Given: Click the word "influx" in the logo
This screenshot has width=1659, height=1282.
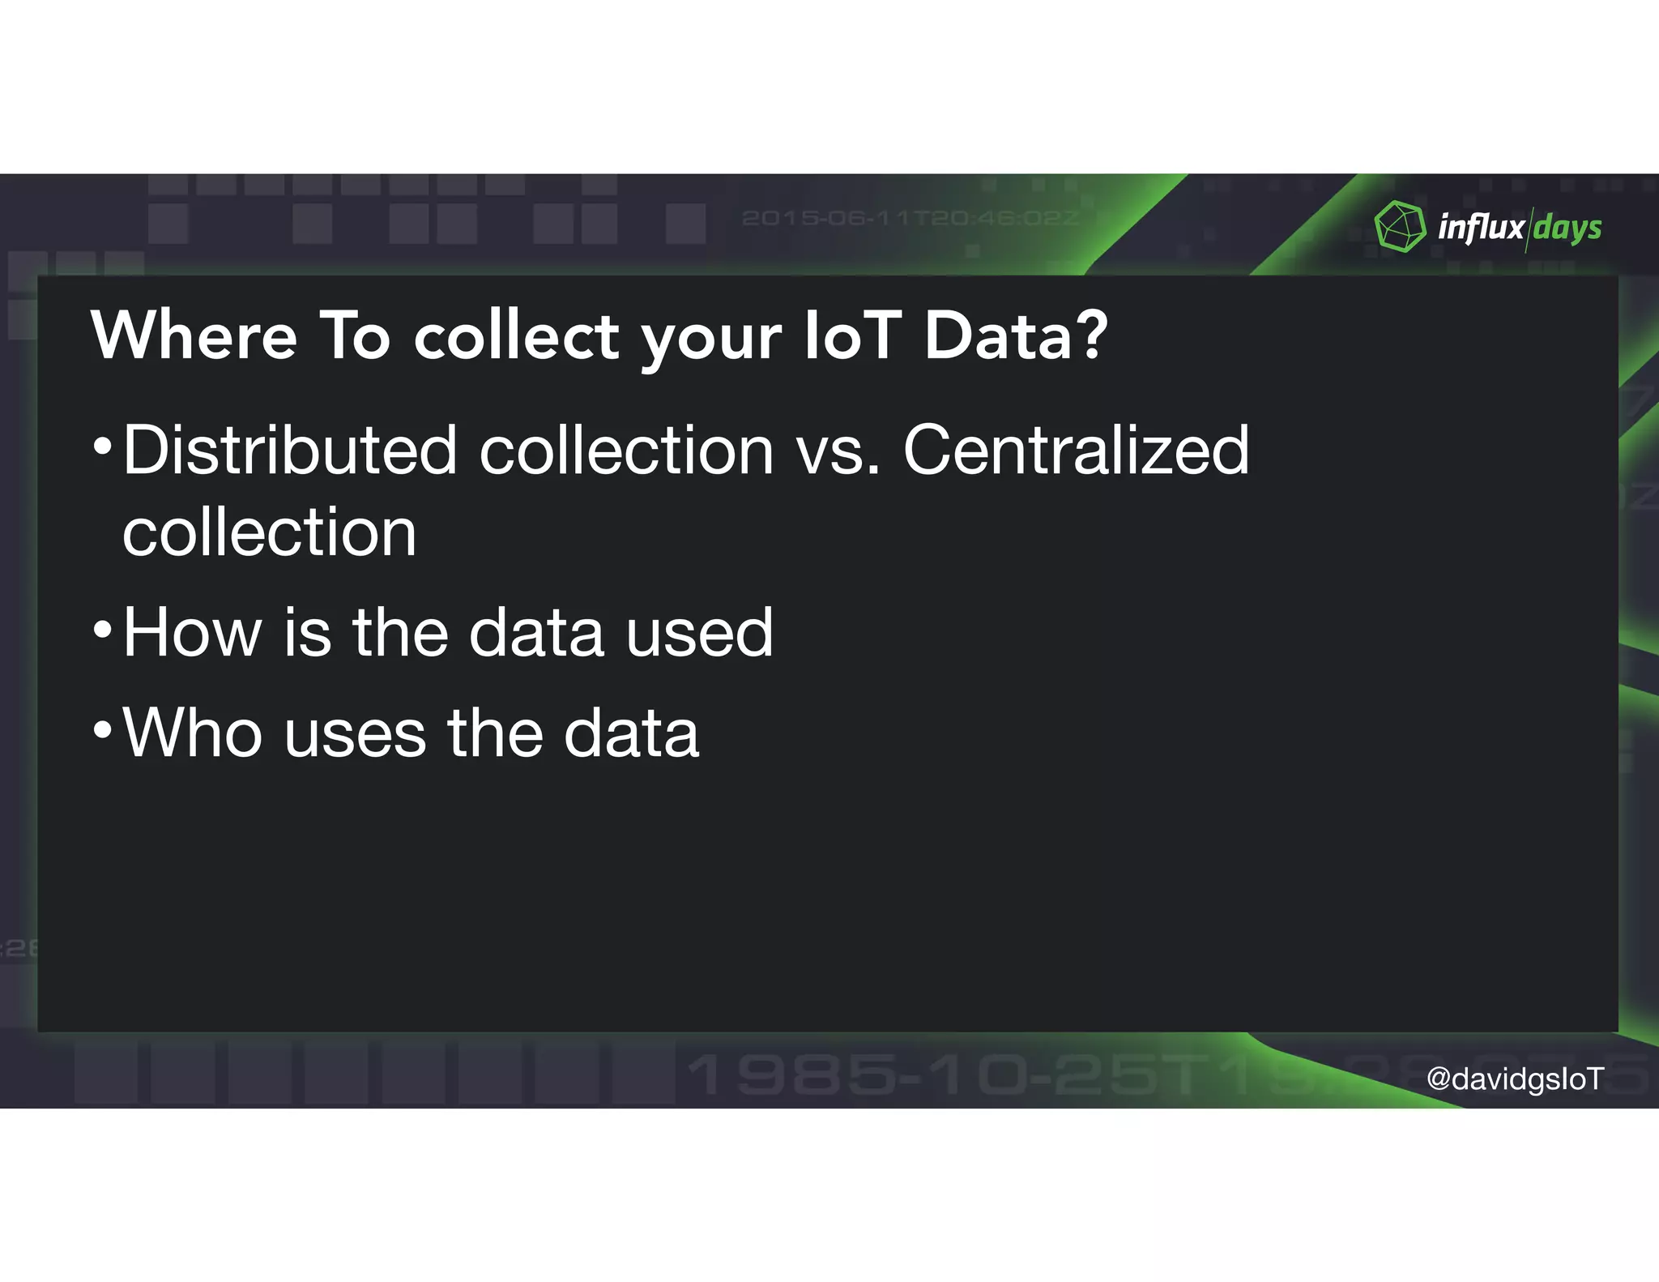Looking at the screenshot, I should (1480, 227).
